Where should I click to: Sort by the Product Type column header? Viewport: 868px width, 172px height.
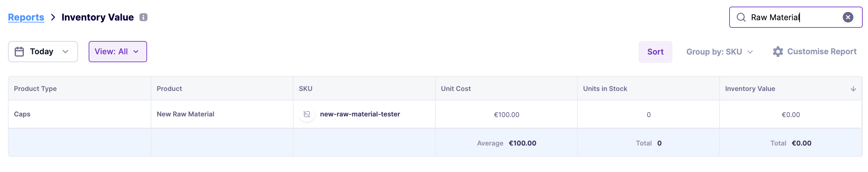coord(36,89)
